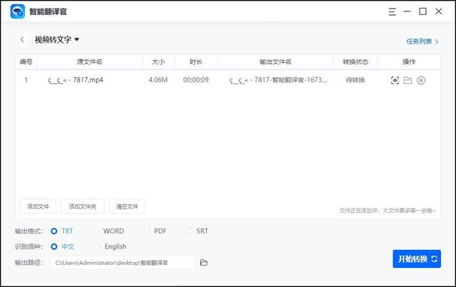The image size is (456, 287).
Task: Click the 添加文件 button
Action: pos(38,206)
